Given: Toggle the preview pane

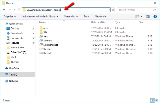Looking at the screenshot, I should (x=148, y=16).
